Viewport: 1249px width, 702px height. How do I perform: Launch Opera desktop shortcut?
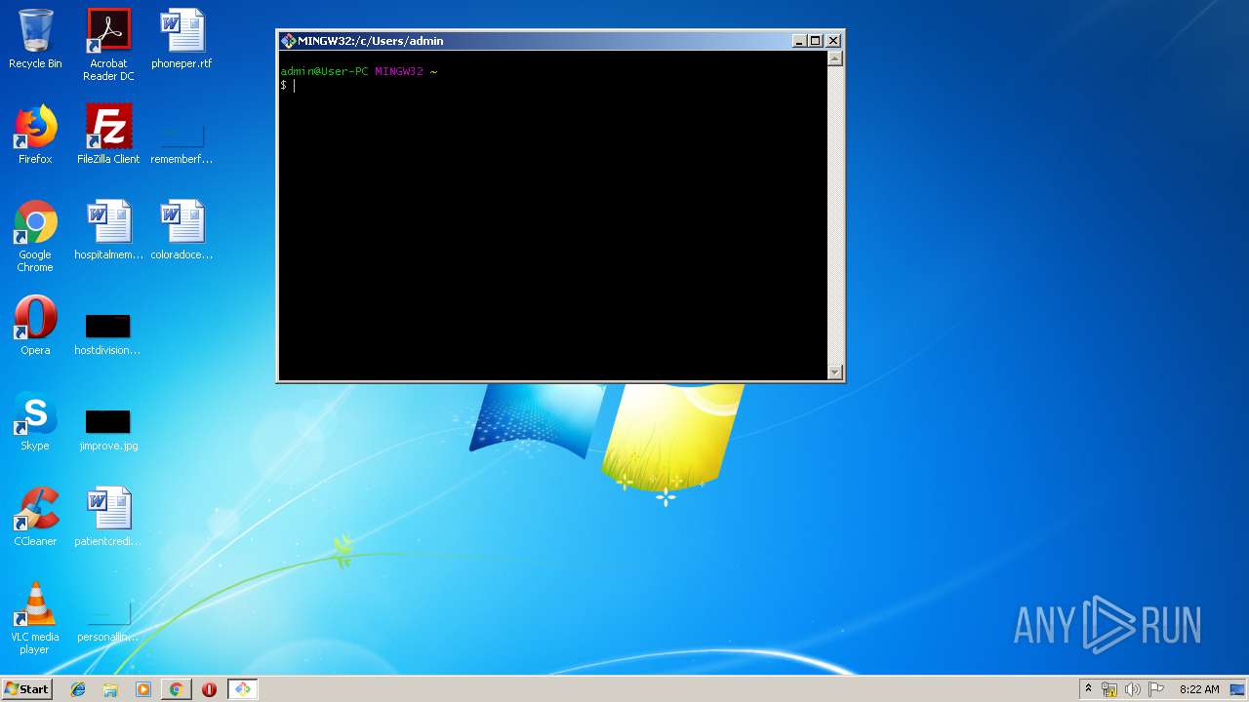click(35, 326)
